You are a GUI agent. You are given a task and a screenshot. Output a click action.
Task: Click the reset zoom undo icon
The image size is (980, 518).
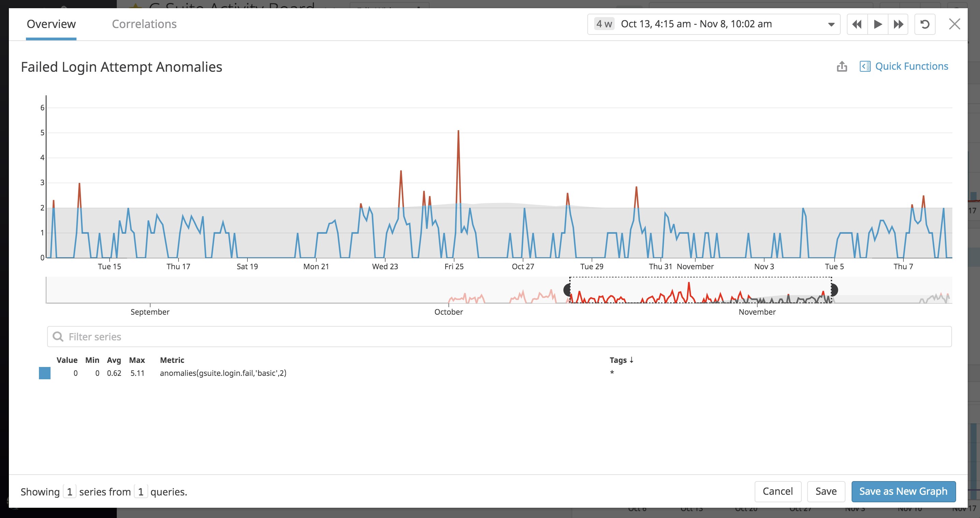[x=925, y=24]
